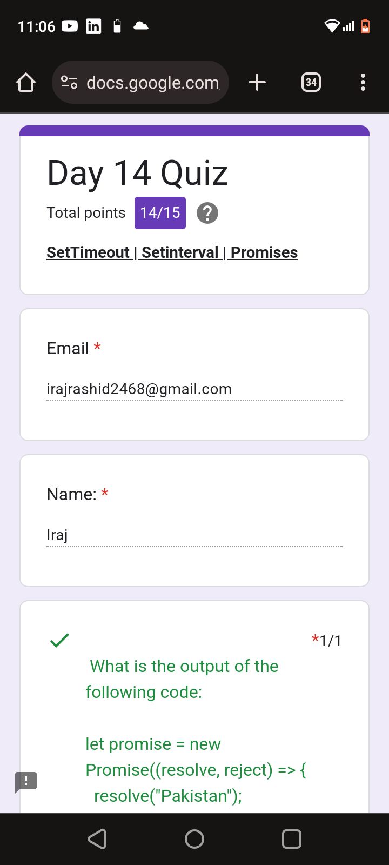
Task: Tap the LinkedIn notification icon
Action: click(93, 26)
